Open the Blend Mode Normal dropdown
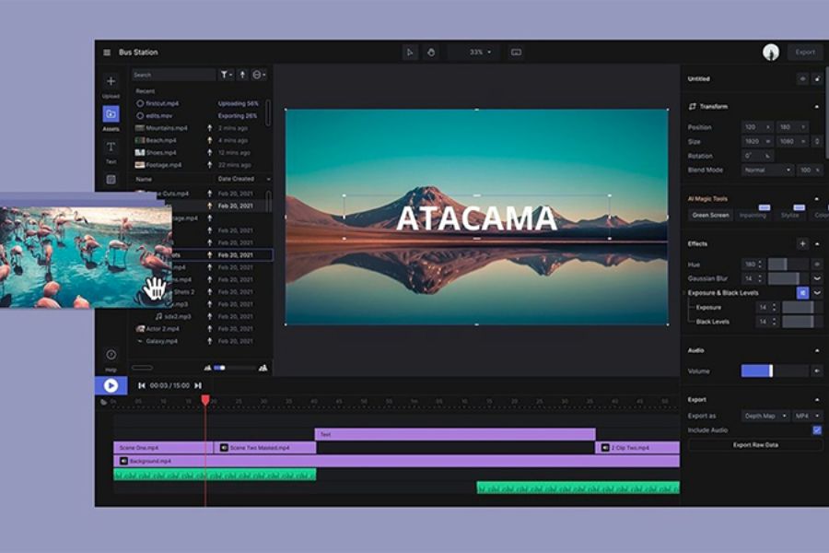This screenshot has width=829, height=553. point(767,170)
